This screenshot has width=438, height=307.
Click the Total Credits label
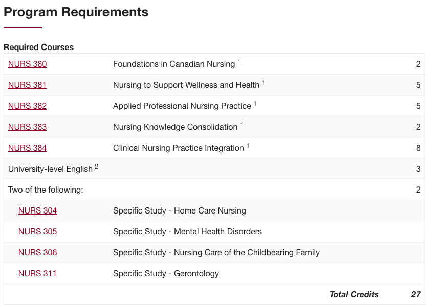pos(354,294)
